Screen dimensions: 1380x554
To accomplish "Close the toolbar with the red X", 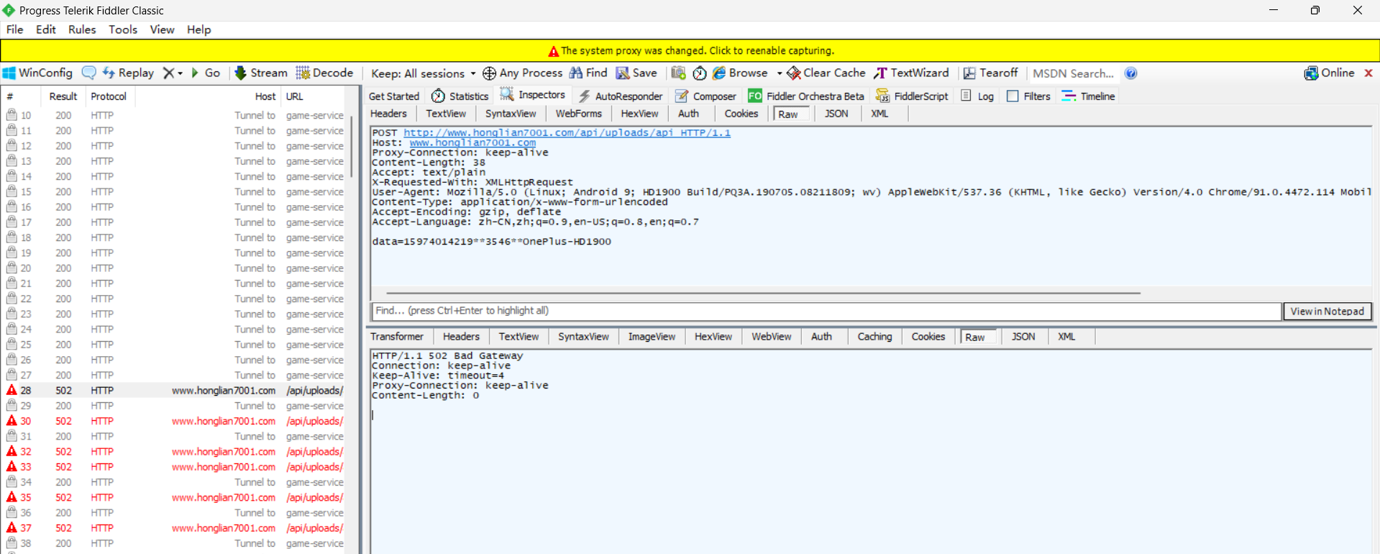I will (x=1368, y=73).
